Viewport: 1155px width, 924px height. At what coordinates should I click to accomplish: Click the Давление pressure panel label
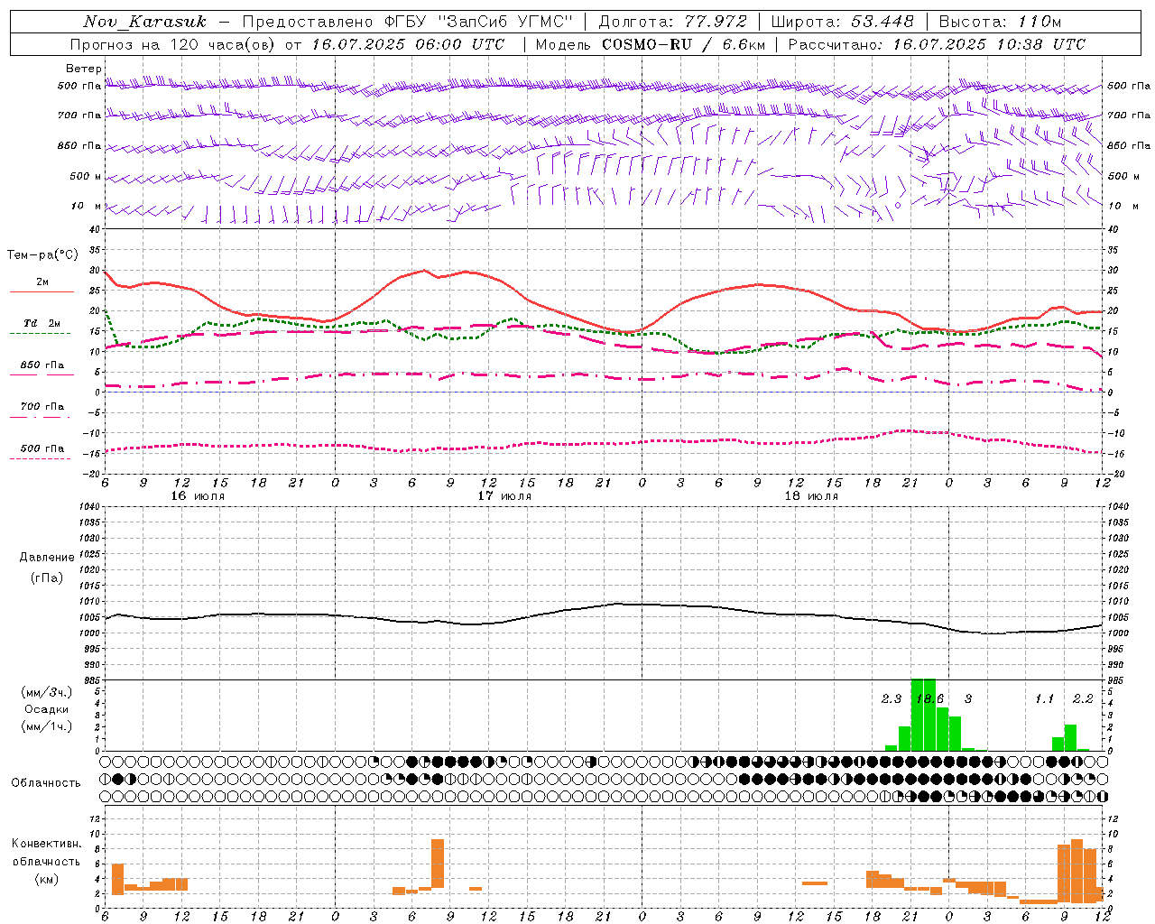click(47, 558)
